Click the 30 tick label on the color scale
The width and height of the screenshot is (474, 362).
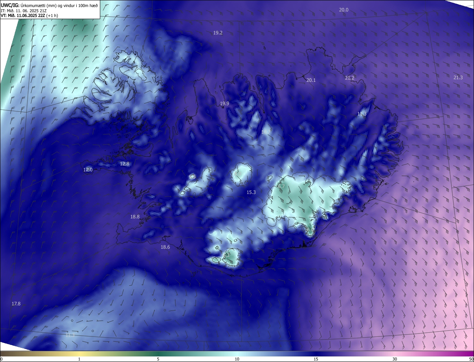(395, 359)
